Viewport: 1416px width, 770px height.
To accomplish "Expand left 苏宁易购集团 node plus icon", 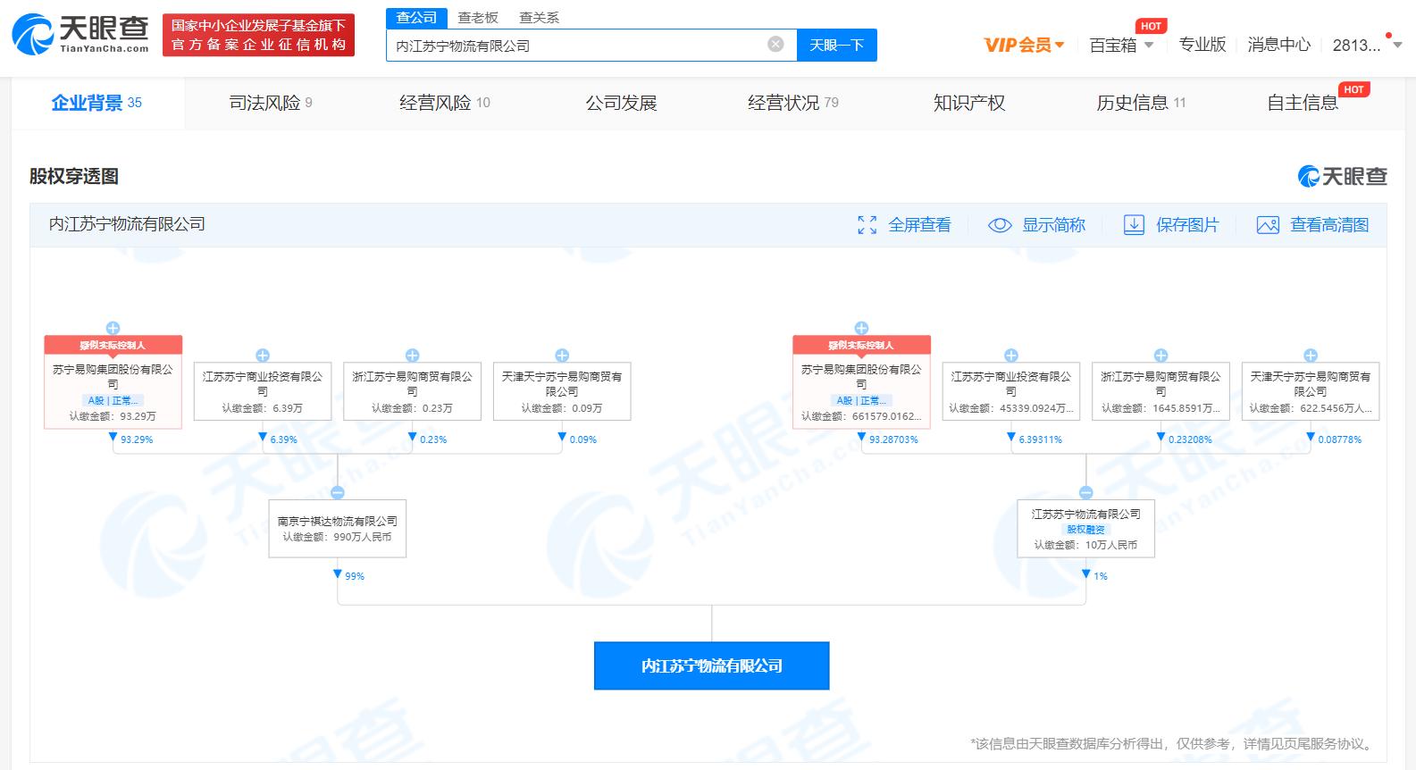I will 113,328.
